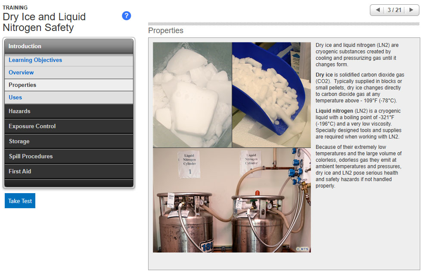The width and height of the screenshot is (425, 271).
Task: Collapse the Introduction section
Action: pos(69,46)
